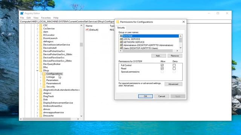Click the Configurations folder icon in tree
This screenshot has height=135, width=241.
[44, 73]
